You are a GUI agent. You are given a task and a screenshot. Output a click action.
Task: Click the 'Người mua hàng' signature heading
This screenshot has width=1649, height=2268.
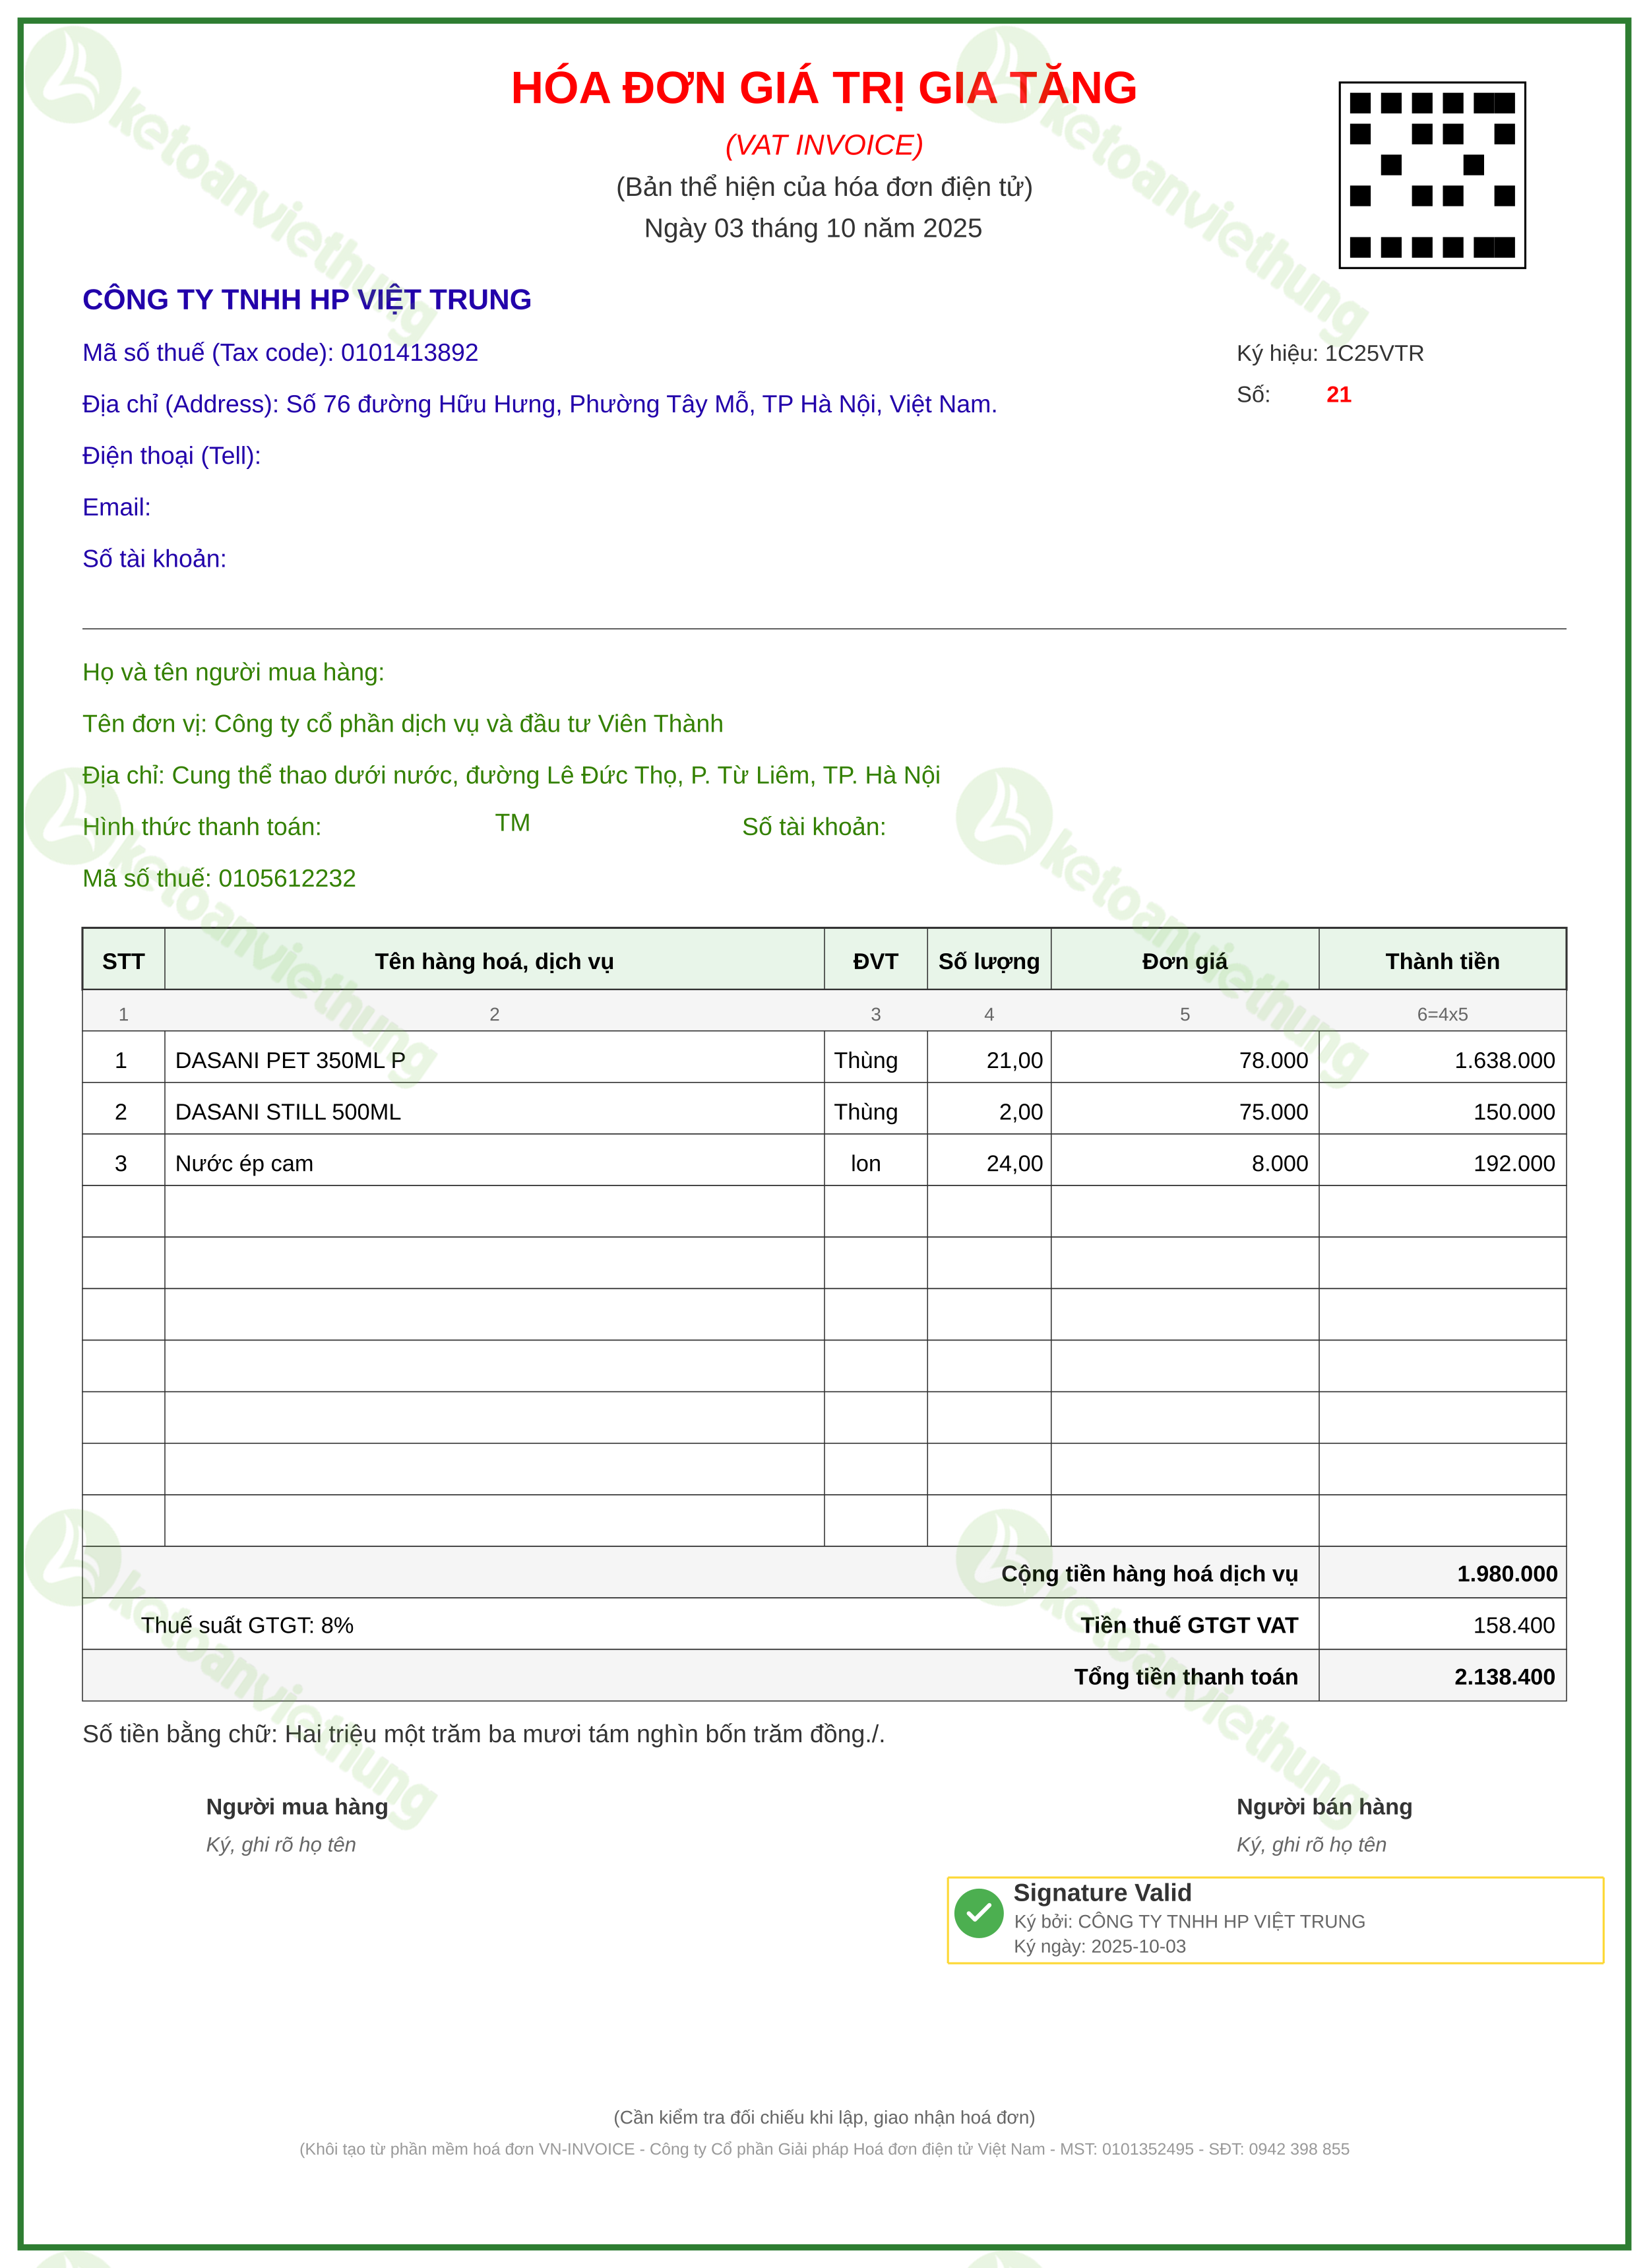point(297,1807)
